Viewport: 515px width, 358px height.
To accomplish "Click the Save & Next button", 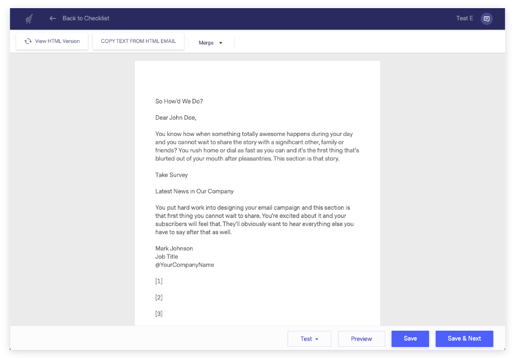I will click(x=464, y=338).
